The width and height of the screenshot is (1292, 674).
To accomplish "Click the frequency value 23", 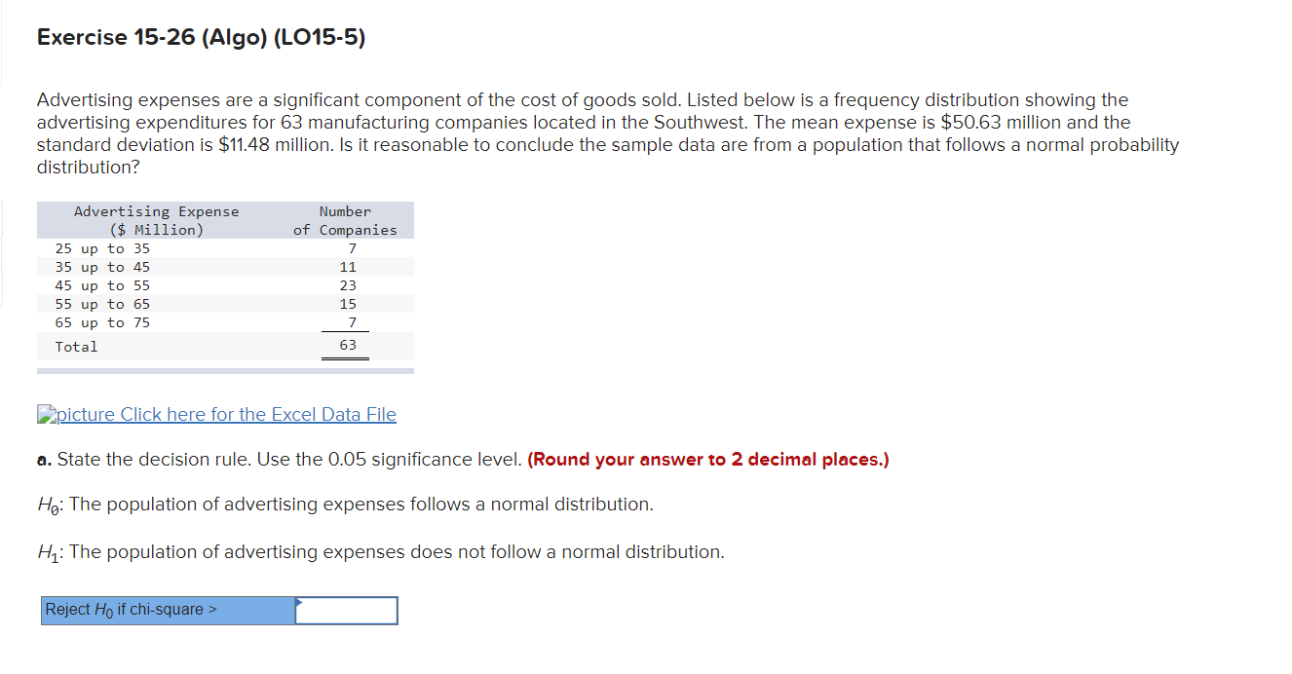I will [x=348, y=285].
